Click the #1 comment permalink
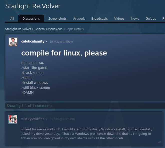 (x=160, y=142)
